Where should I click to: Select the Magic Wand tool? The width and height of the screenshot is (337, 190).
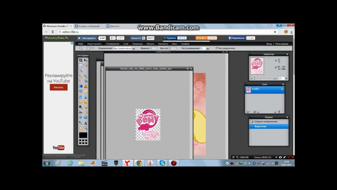point(80,71)
